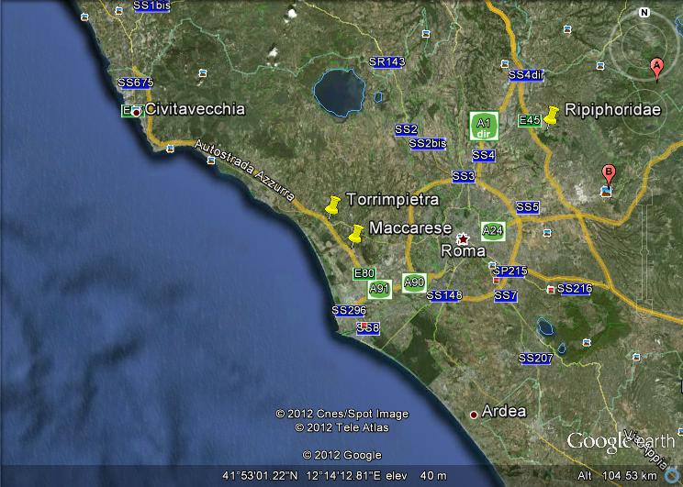Click the green A90 ring road shield

tap(414, 282)
